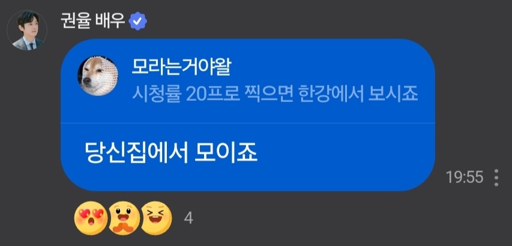This screenshot has width=512, height=246.
Task: Open the reaction count number 4
Action: [x=188, y=218]
